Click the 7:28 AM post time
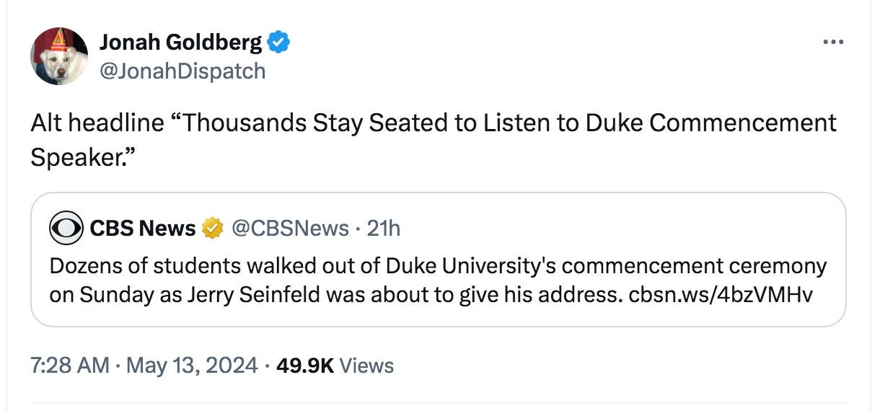880x411 pixels. [x=70, y=365]
